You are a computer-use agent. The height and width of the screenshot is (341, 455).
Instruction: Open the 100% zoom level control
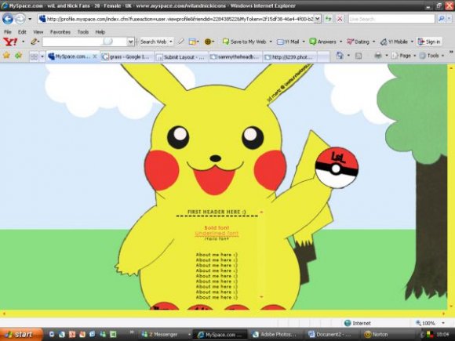[431, 323]
